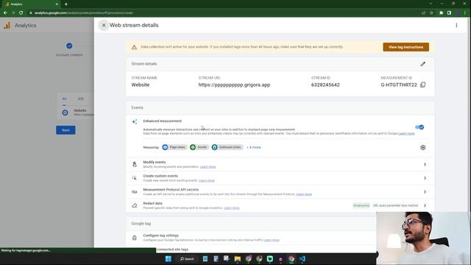Open the Create custom events row chevron
Viewport: 471px width, 265px height.
pos(425,178)
